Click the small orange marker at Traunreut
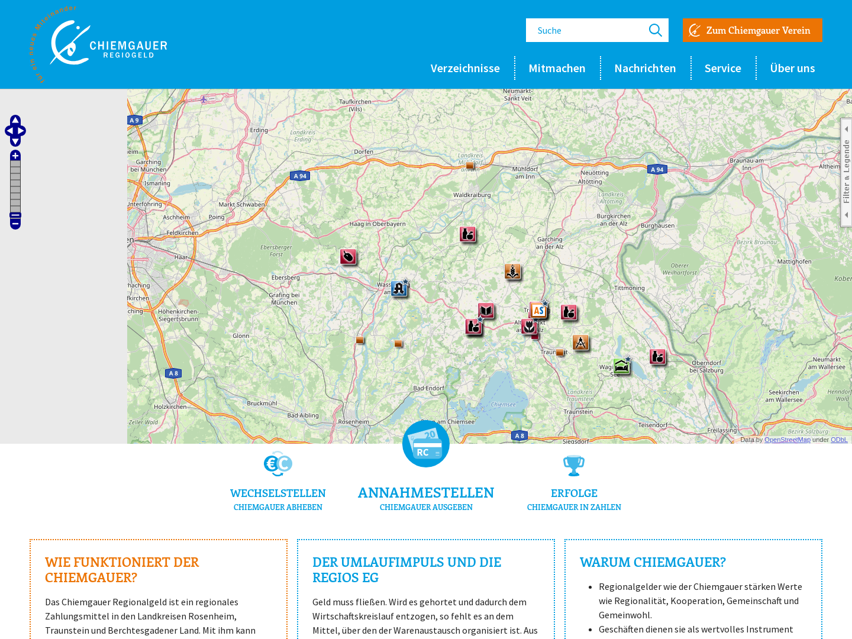The height and width of the screenshot is (639, 852). (560, 352)
